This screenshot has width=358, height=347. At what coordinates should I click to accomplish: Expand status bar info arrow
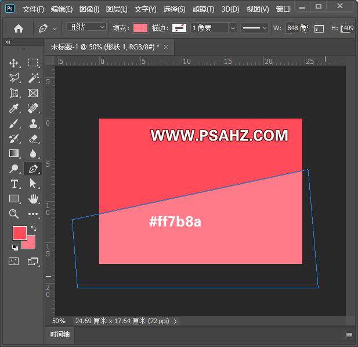pyautogui.click(x=175, y=321)
